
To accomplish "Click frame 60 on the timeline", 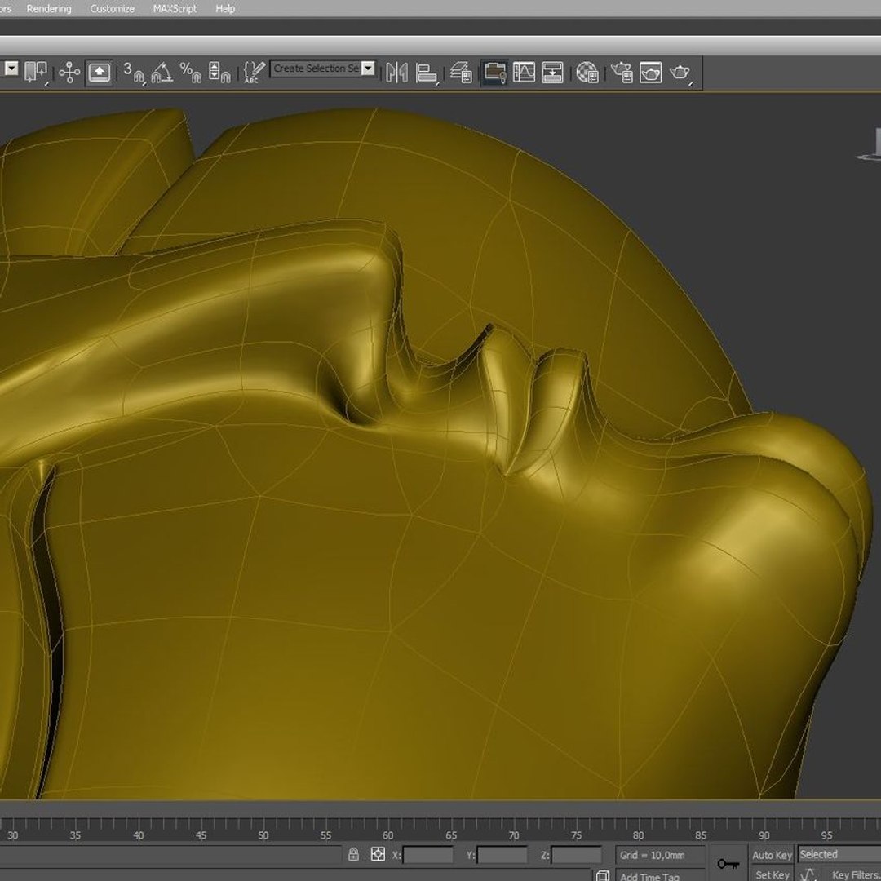I will pos(387,835).
